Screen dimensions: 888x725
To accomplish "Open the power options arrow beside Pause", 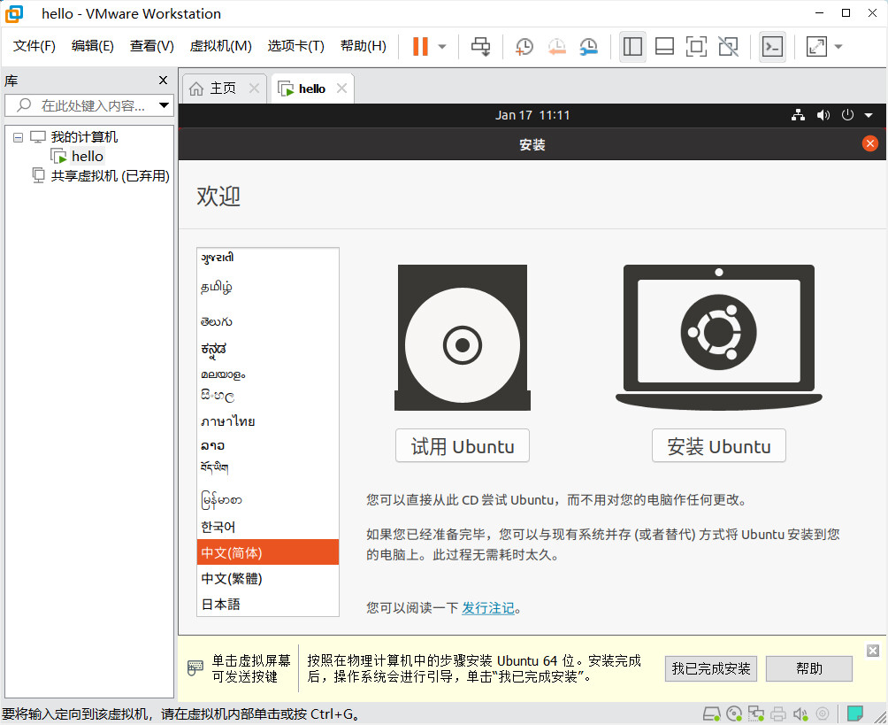I will coord(442,47).
